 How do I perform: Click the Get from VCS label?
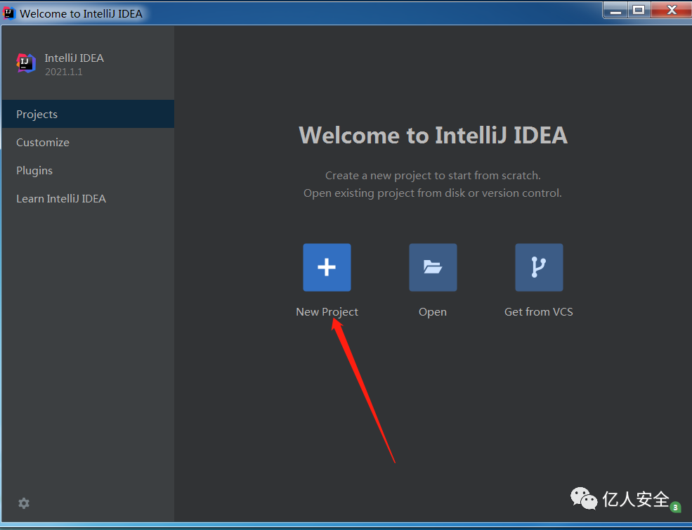click(x=538, y=312)
